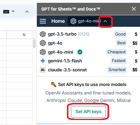140x125 pixels.
Task: Click the Smartest badge
Action: pos(117,70)
